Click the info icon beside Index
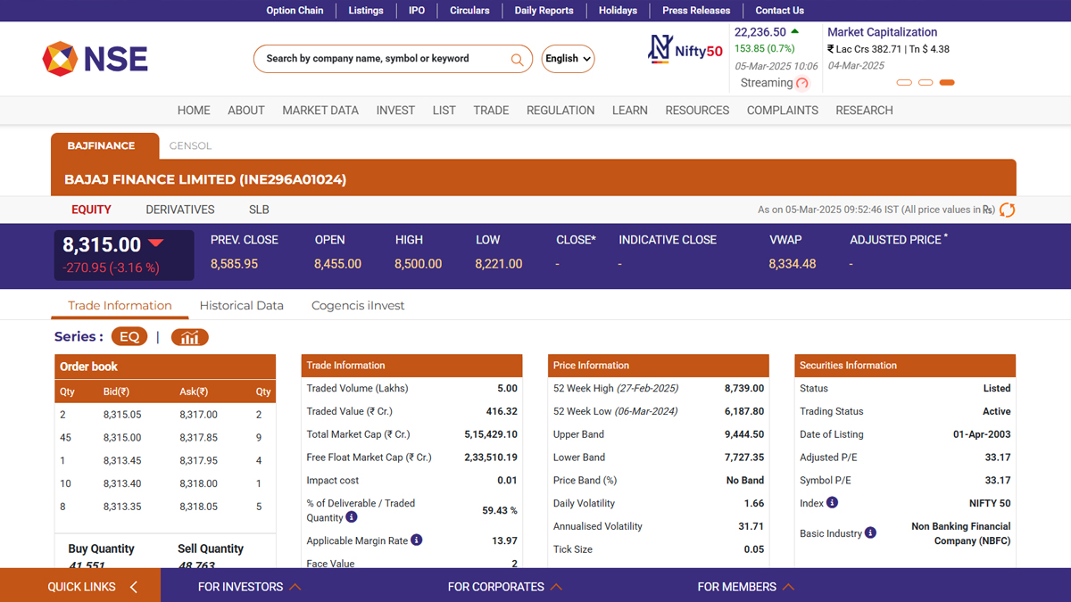The width and height of the screenshot is (1071, 602). (832, 503)
